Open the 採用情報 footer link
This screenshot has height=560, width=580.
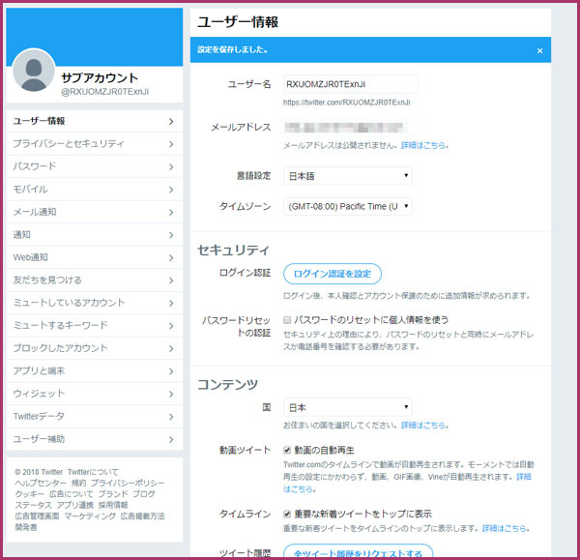[x=113, y=505]
